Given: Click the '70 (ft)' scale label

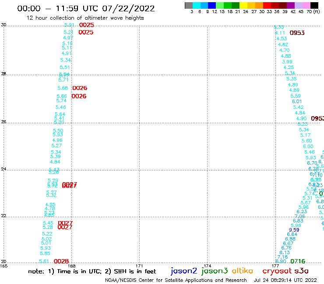Looking at the screenshot, I should tap(313, 12).
